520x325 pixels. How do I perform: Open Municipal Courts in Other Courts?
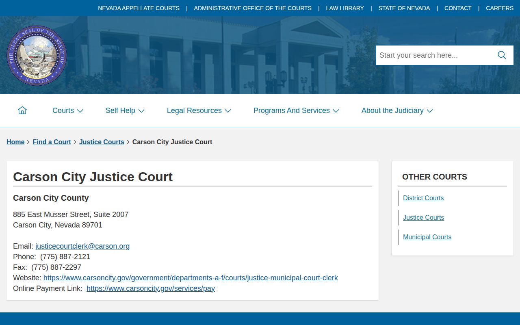427,237
